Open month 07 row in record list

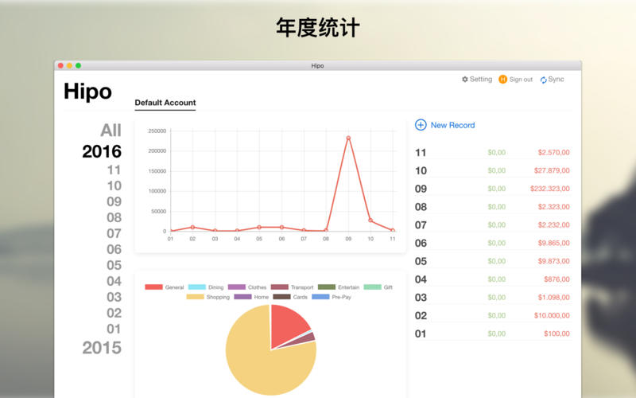(x=492, y=225)
